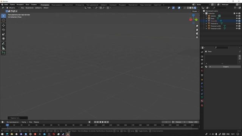Expand the Camera row in outliner
This screenshot has width=242, height=136.
click(206, 16)
